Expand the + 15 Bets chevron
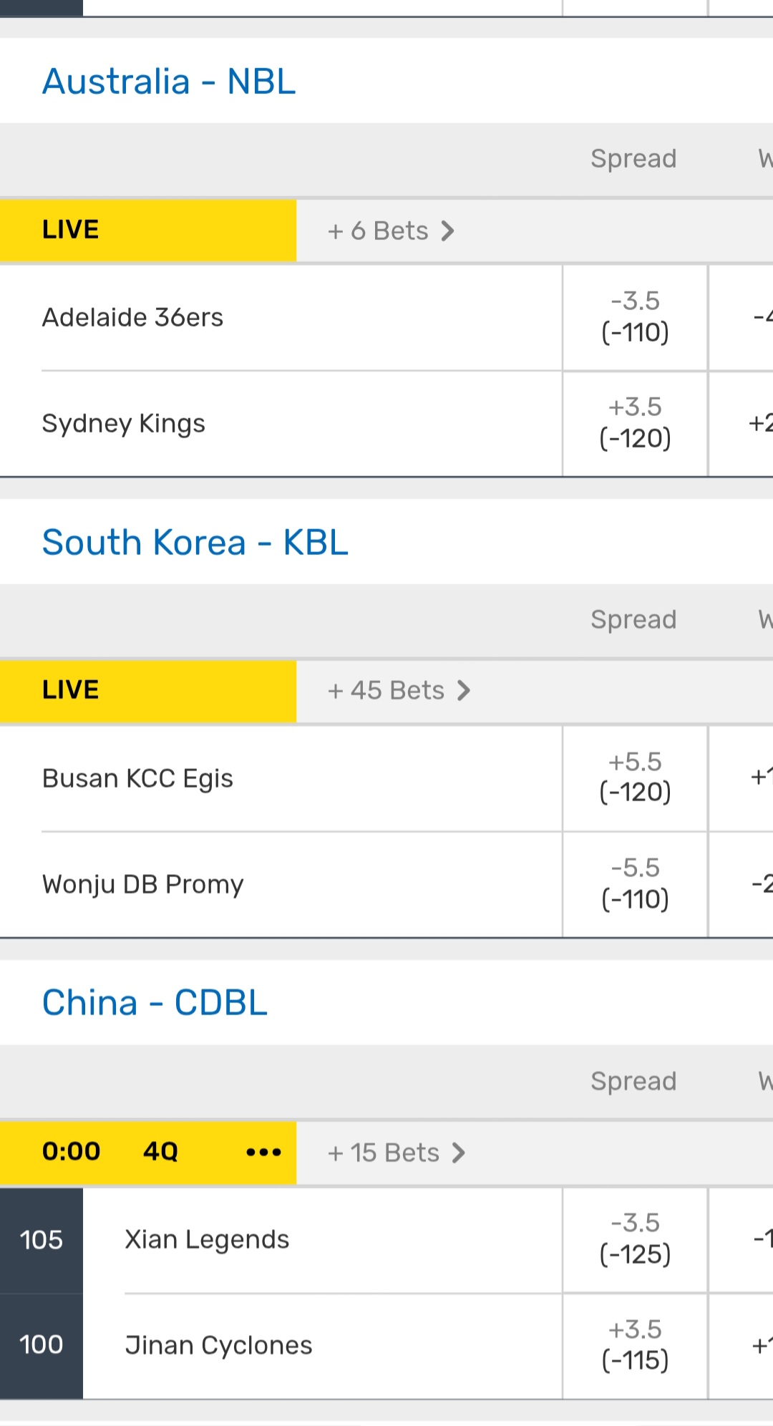 click(459, 1153)
